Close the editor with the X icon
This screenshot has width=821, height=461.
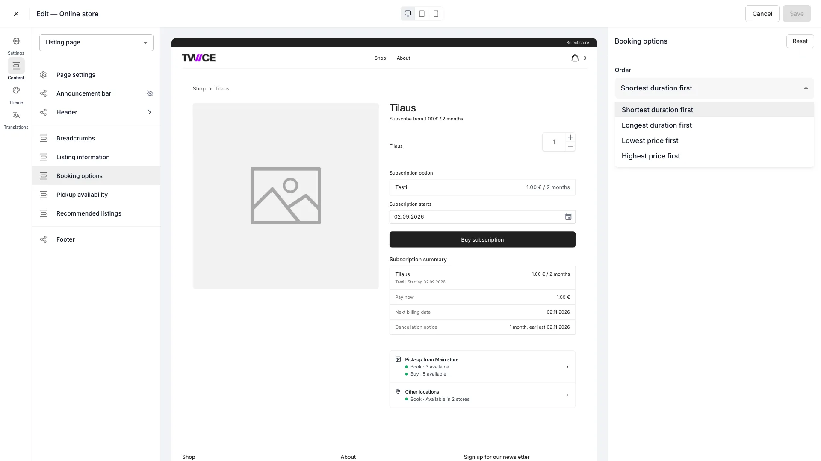16,14
